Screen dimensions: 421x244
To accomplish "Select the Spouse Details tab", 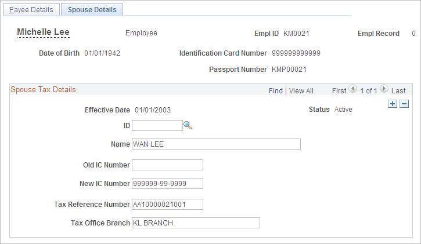I will click(92, 10).
